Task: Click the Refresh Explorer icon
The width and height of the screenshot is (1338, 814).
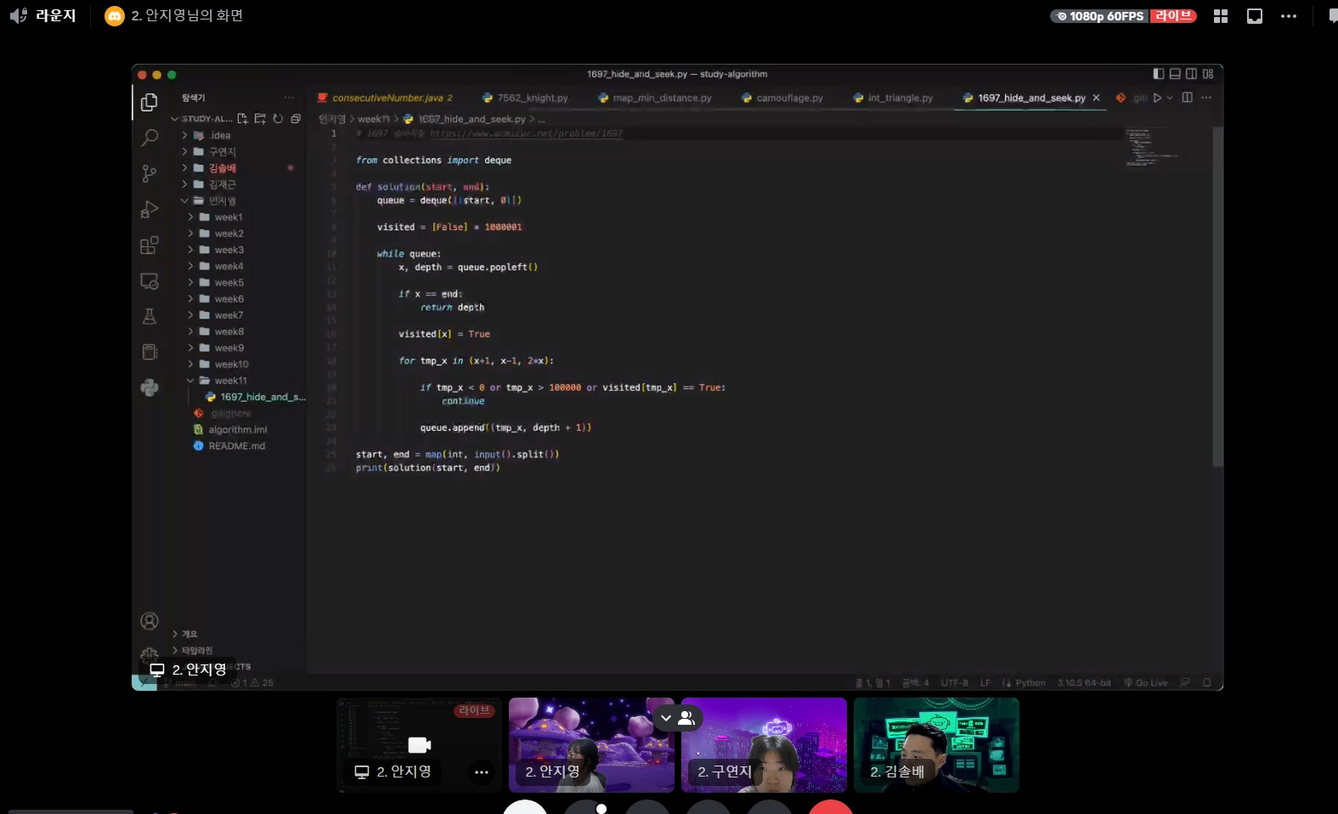Action: tap(278, 119)
